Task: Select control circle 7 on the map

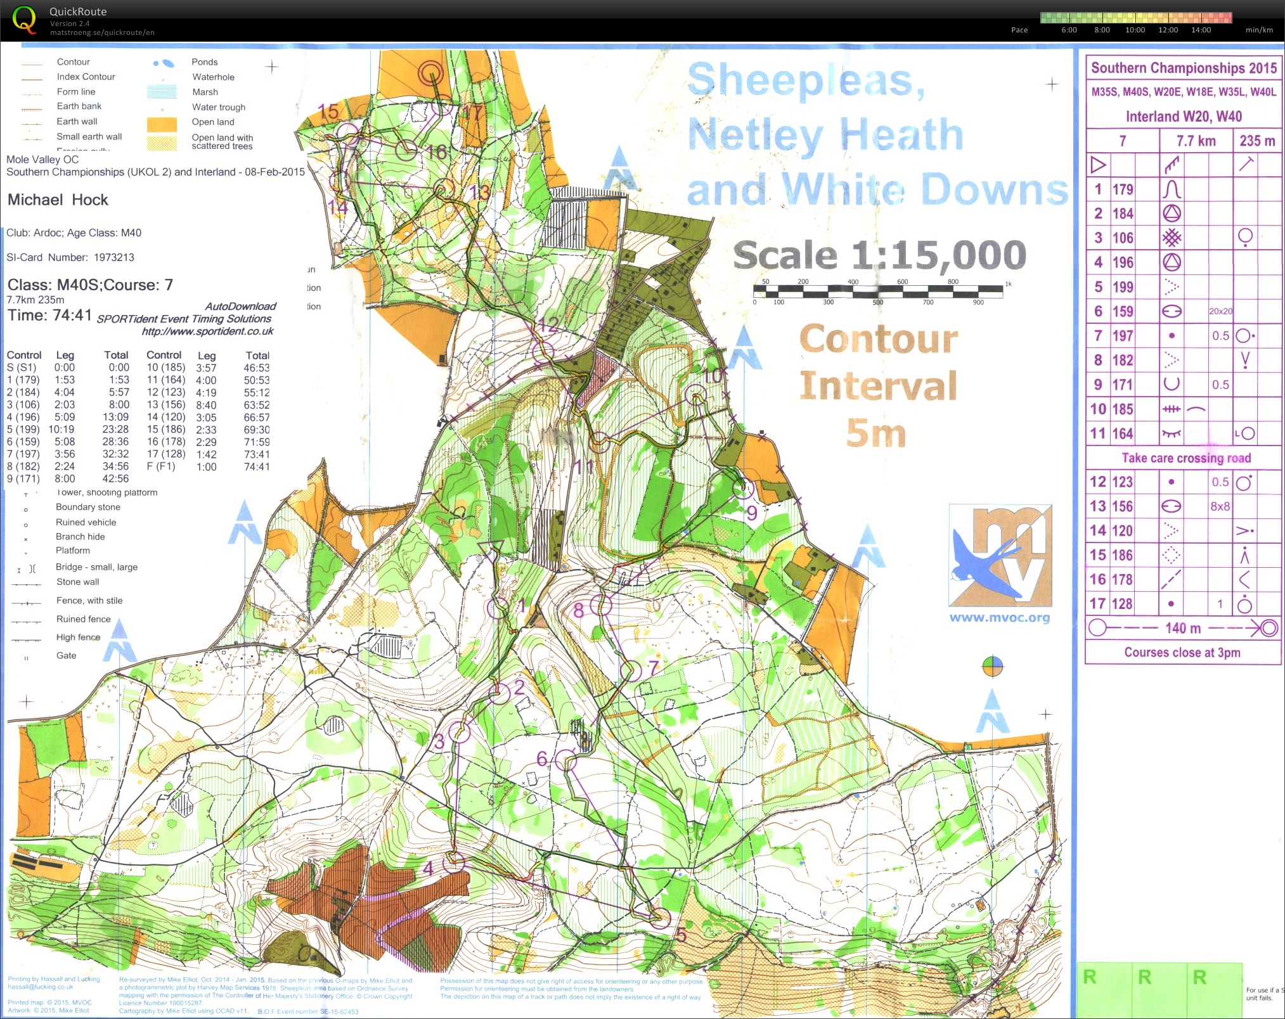Action: (631, 670)
